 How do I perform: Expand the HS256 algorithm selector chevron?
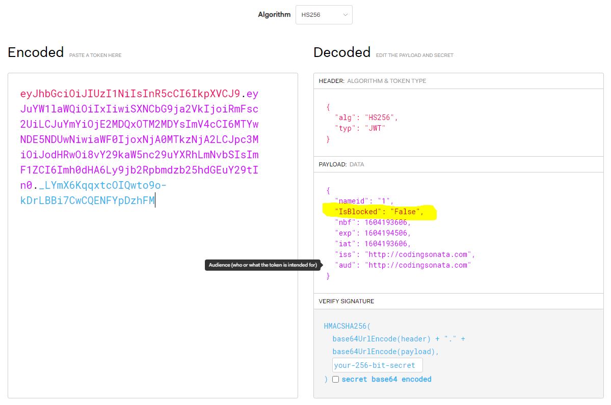[x=346, y=15]
